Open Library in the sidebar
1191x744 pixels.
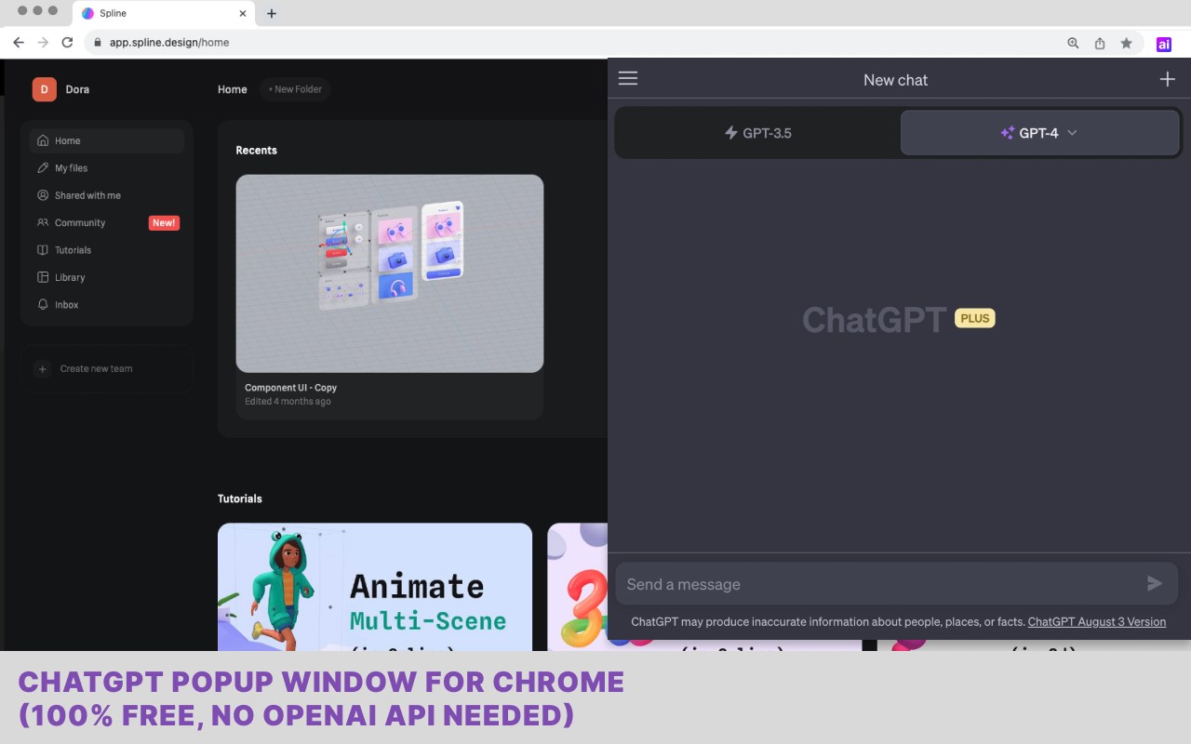tap(107, 277)
